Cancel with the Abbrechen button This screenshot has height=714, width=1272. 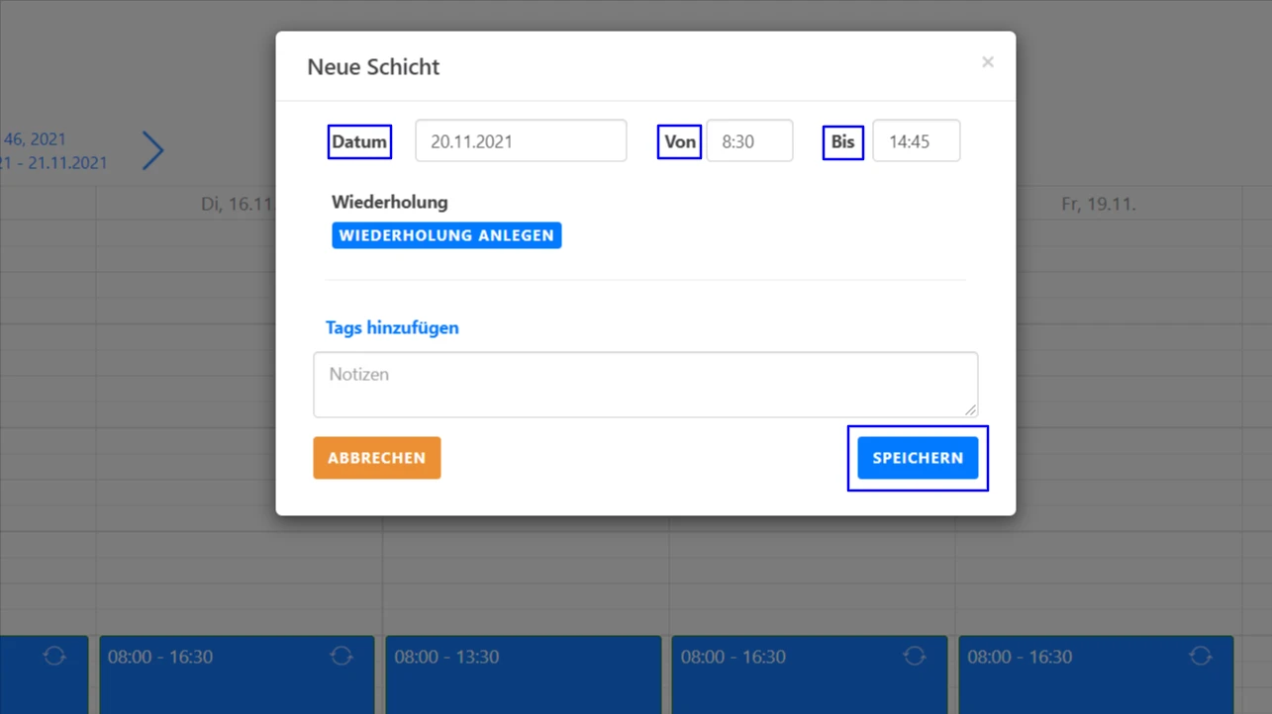[x=376, y=458]
